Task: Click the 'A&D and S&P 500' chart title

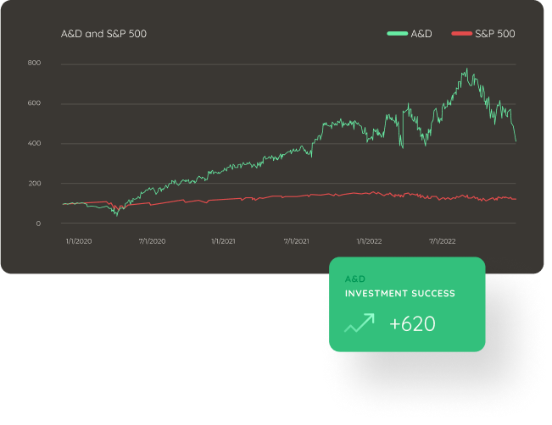Action: click(x=103, y=34)
